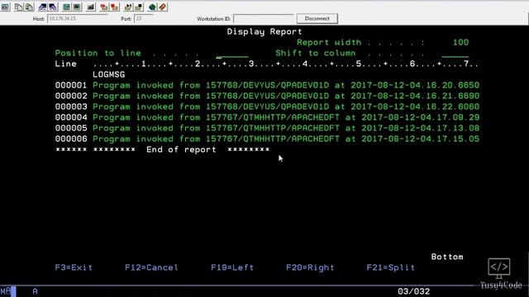
Task: Open the help Index icon
Action: pos(163,7)
